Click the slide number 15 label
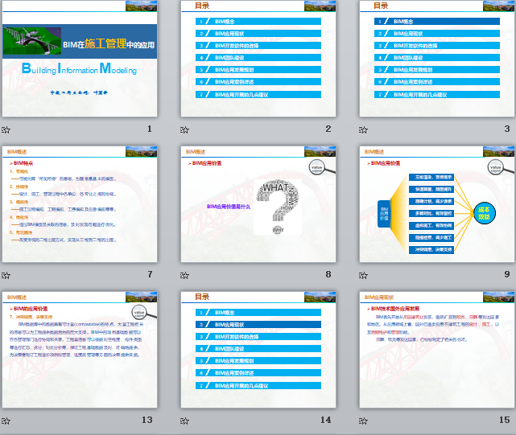The image size is (516, 435). pyautogui.click(x=504, y=420)
